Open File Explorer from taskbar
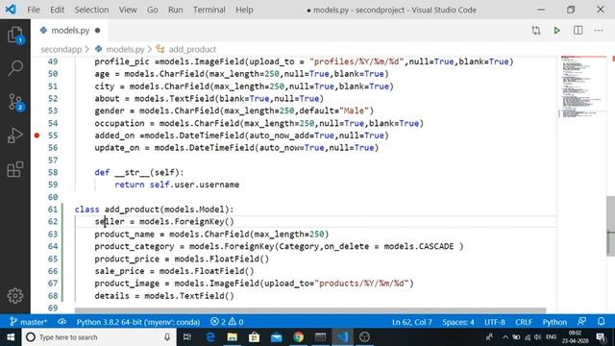Screen dimensions: 615x346 (x=233, y=337)
